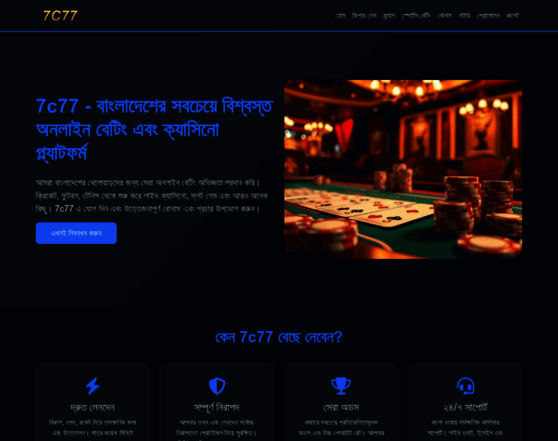Go to প্রোমোশন in the navbar

pyautogui.click(x=488, y=15)
